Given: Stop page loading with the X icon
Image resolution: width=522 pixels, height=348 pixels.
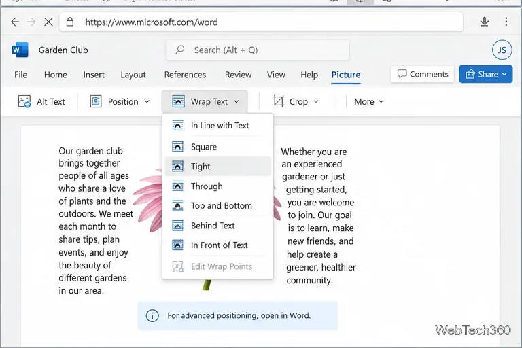Looking at the screenshot, I should tap(49, 22).
